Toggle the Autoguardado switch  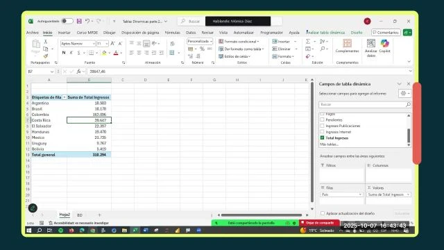pyautogui.click(x=67, y=21)
